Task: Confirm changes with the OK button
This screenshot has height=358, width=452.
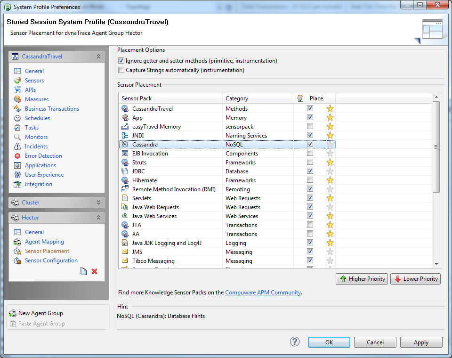Action: (x=329, y=342)
